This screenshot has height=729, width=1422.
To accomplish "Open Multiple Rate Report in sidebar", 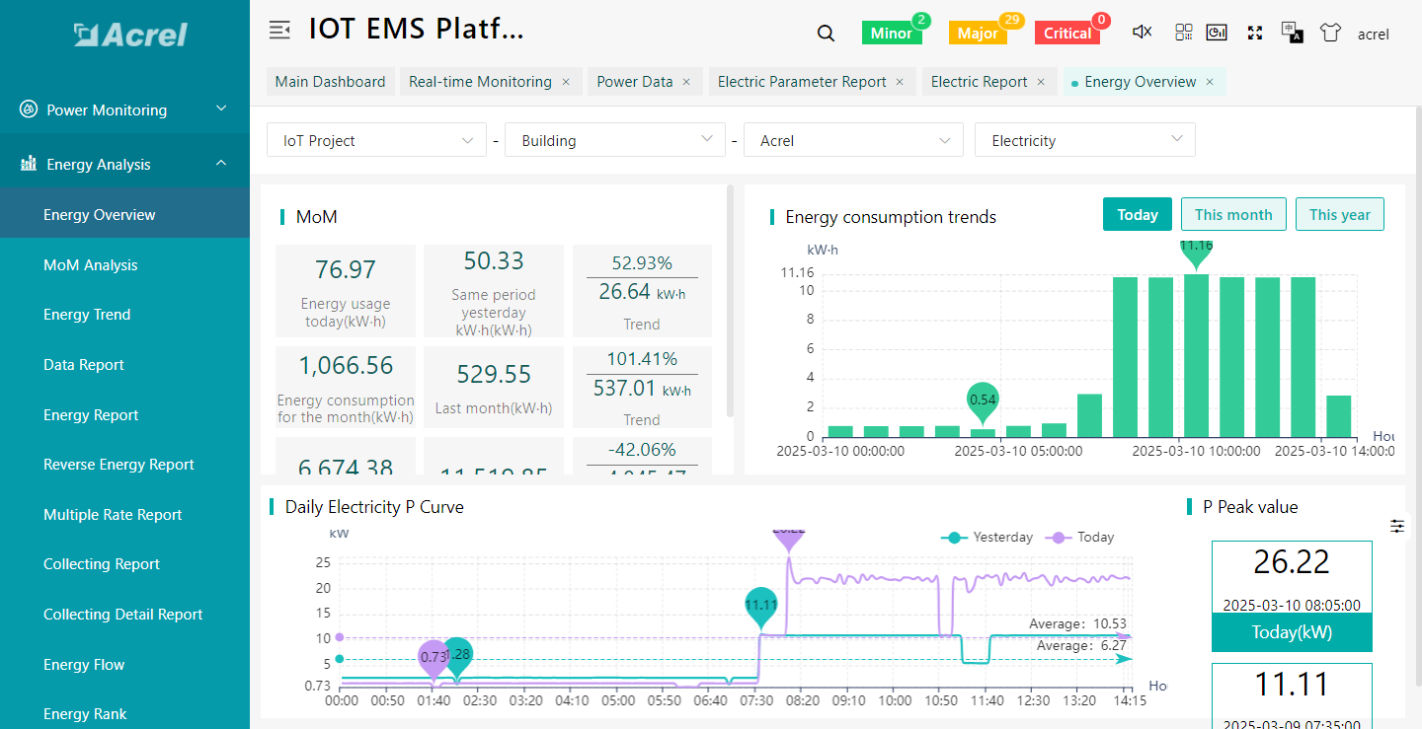I will 124,514.
